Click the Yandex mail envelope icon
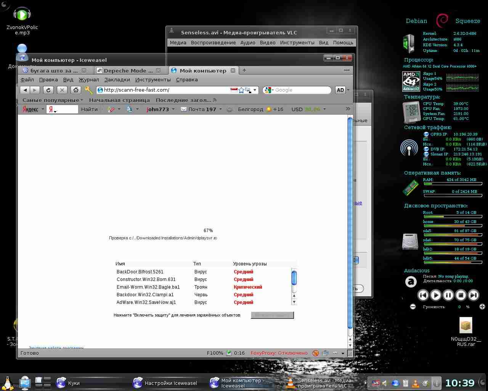Viewport: 488px width, 391px height. tap(184, 109)
